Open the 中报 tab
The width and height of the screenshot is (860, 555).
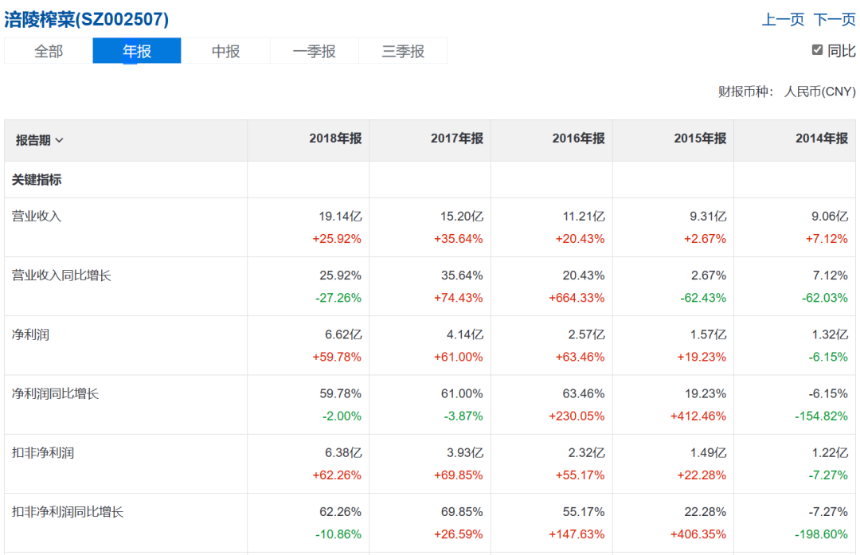(225, 51)
